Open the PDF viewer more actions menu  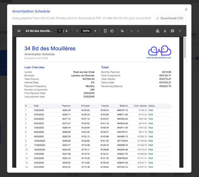(x=180, y=31)
